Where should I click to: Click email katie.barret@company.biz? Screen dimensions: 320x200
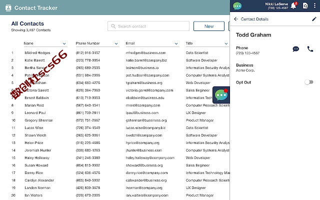coord(146,60)
